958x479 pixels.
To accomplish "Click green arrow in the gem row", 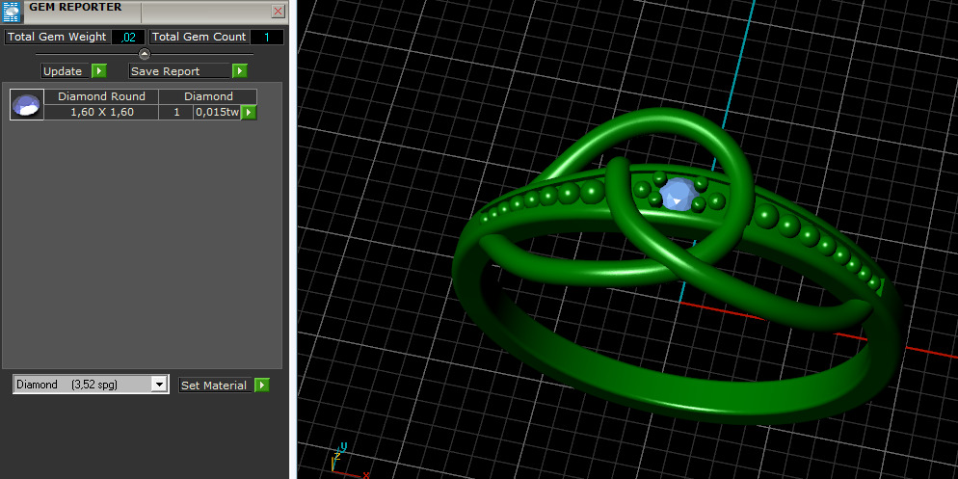I will 249,113.
